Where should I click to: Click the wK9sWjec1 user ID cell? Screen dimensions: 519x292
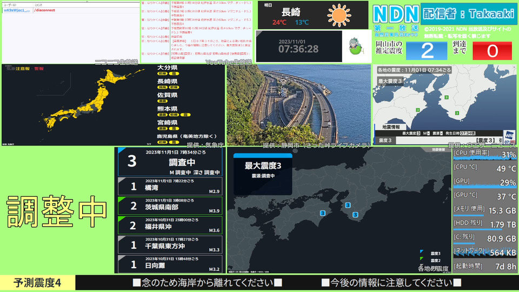click(x=17, y=10)
